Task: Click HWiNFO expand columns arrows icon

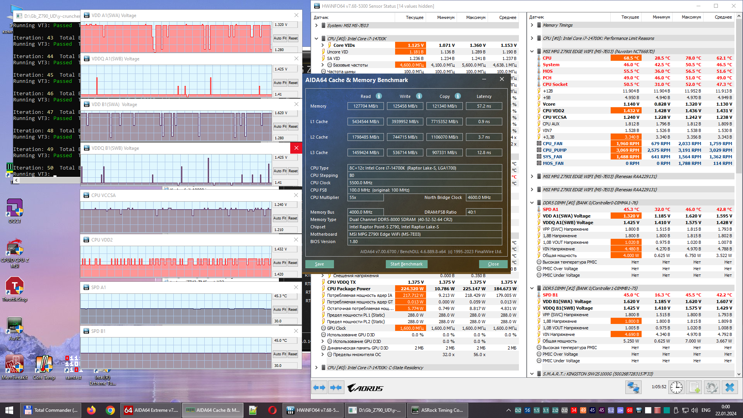Action: point(320,387)
